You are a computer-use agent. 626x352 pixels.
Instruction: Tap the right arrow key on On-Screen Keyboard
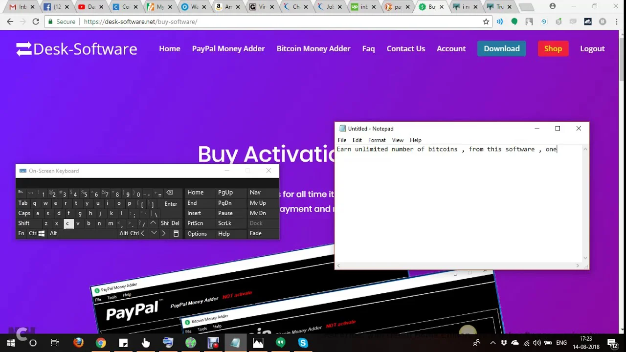click(x=163, y=233)
